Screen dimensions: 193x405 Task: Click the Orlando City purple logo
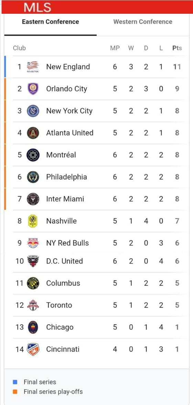(x=33, y=89)
